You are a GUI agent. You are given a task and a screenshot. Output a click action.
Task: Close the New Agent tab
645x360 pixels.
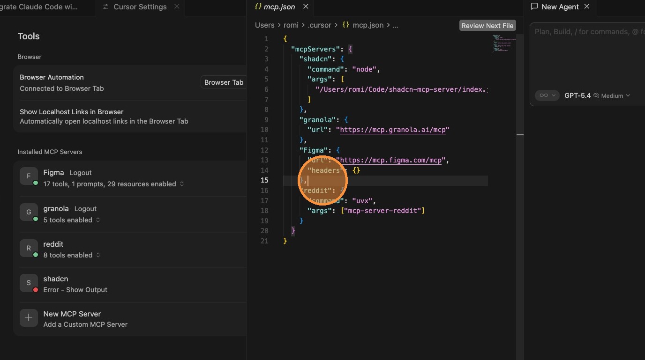(x=587, y=7)
